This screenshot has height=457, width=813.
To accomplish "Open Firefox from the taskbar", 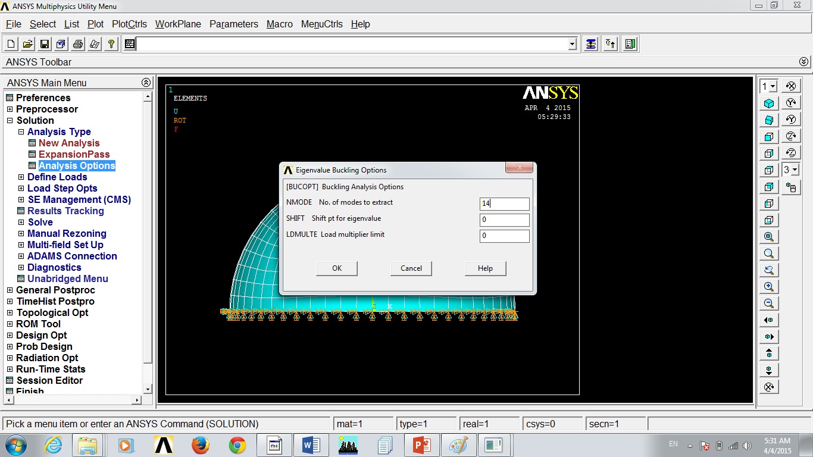I will [201, 445].
